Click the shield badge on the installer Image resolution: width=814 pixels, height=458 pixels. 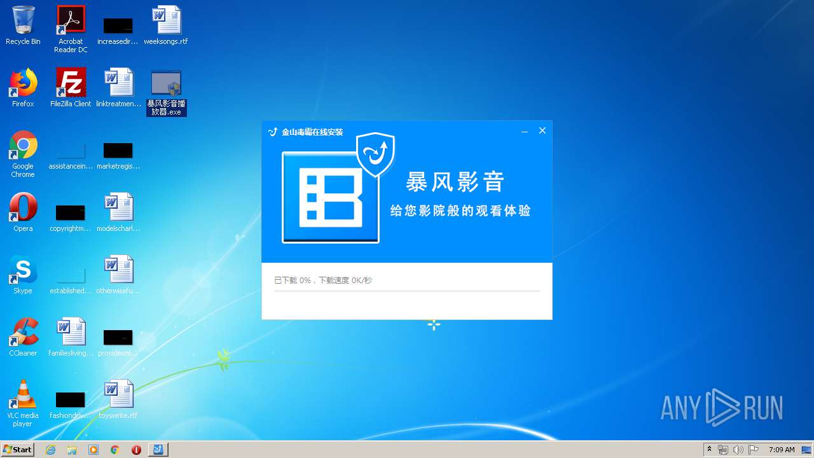click(x=376, y=155)
